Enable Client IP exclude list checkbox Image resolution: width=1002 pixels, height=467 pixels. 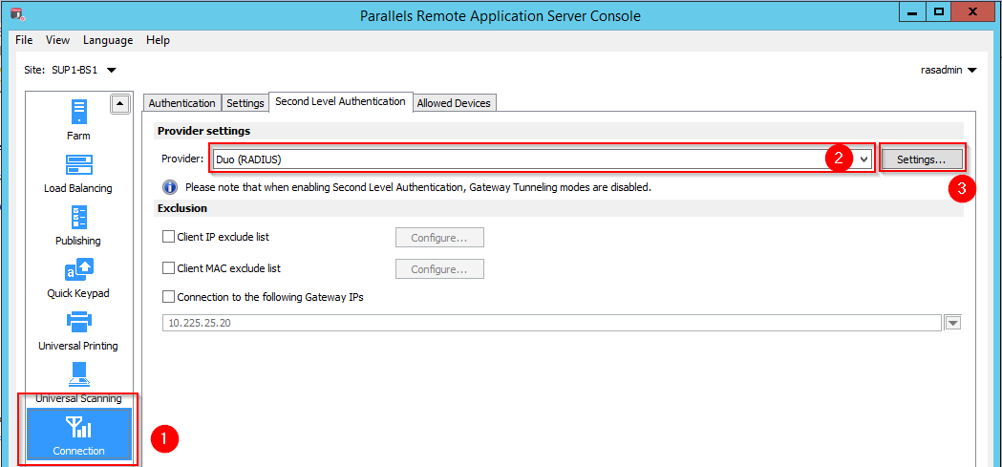tap(169, 237)
